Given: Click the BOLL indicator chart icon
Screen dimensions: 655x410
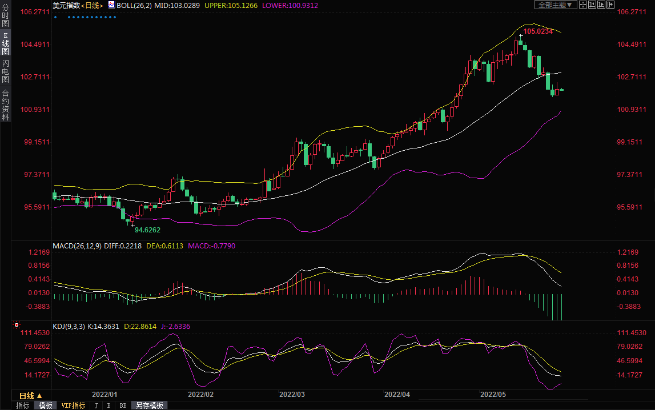Looking at the screenshot, I should pos(111,5).
